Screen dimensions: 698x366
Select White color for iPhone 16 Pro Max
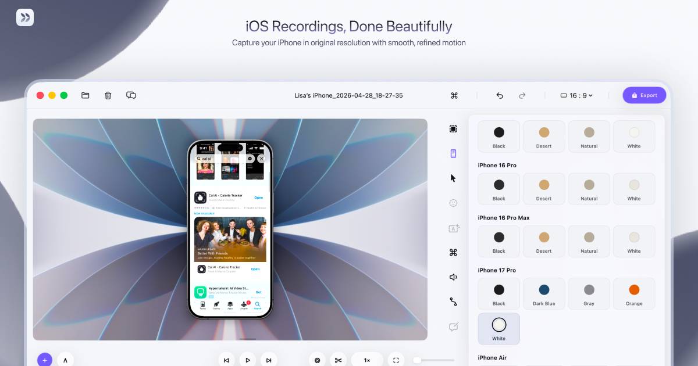tap(634, 241)
